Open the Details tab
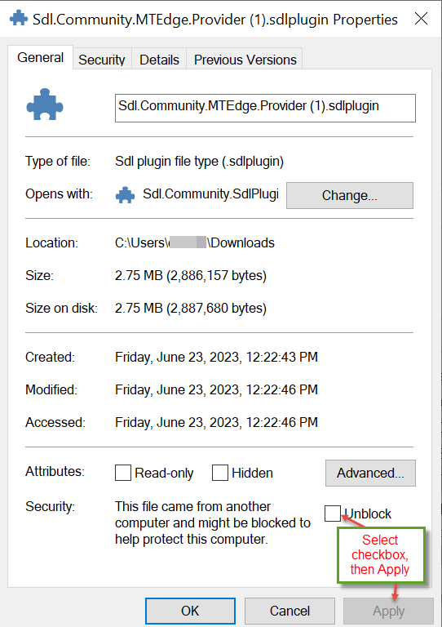 159,60
